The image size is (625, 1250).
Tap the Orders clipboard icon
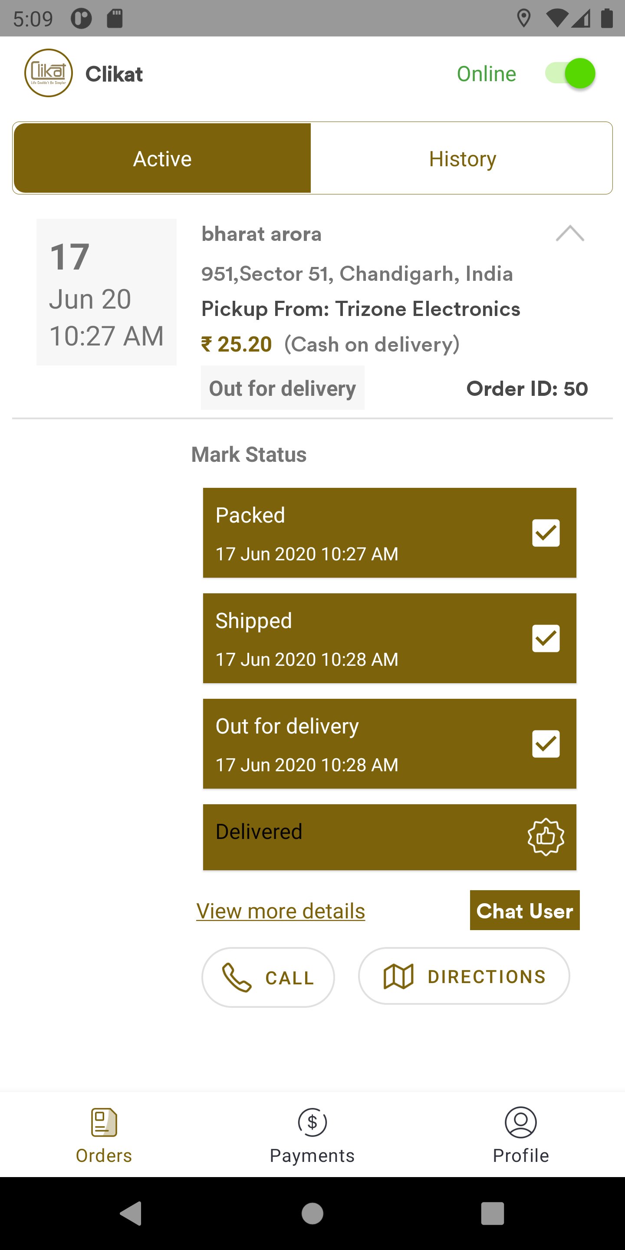(104, 1122)
